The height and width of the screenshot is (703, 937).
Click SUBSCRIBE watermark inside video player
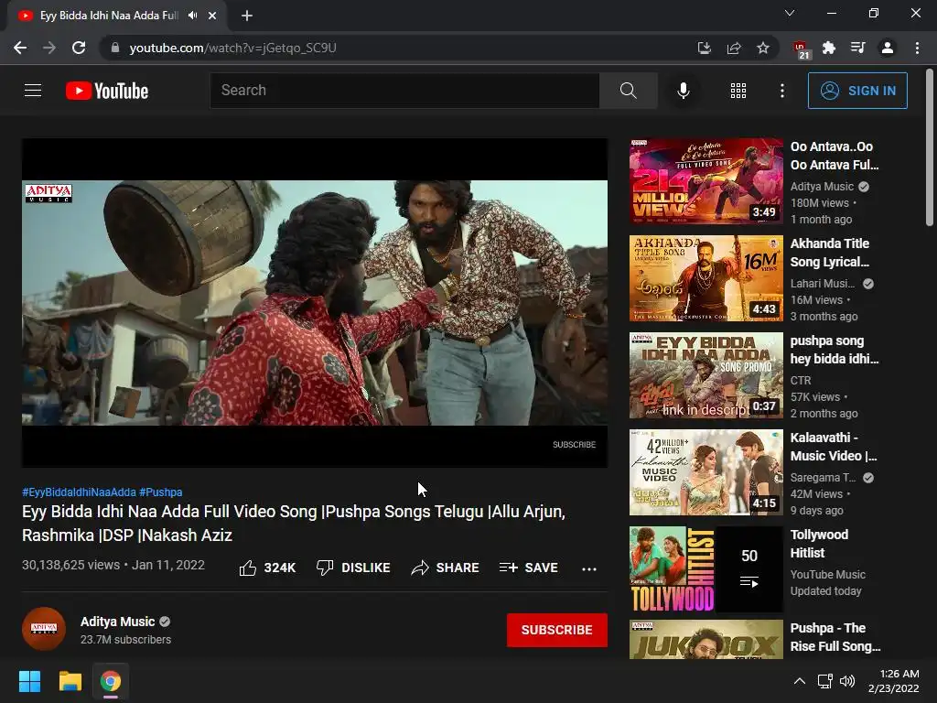[574, 444]
